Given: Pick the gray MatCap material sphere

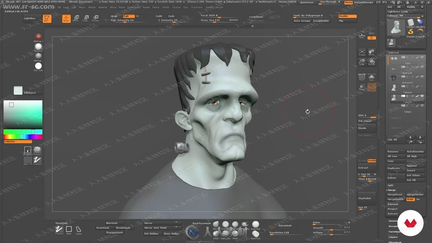Looking at the screenshot, I should click(38, 56).
